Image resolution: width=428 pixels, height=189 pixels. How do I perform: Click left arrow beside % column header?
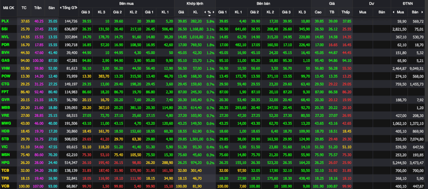(x=205, y=12)
